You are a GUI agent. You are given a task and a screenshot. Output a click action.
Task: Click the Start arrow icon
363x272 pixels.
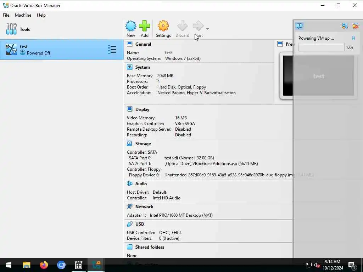(198, 26)
